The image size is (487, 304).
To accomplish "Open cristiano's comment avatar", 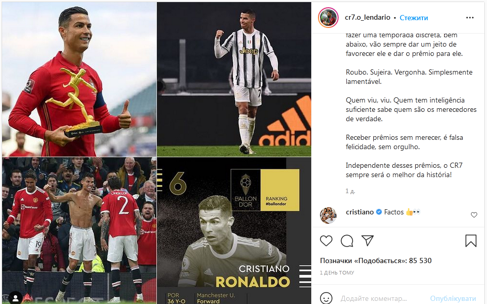I will point(328,215).
